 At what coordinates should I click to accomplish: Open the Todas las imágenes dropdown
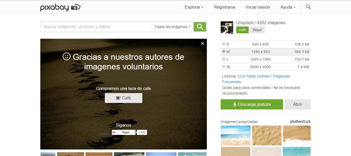tap(173, 27)
